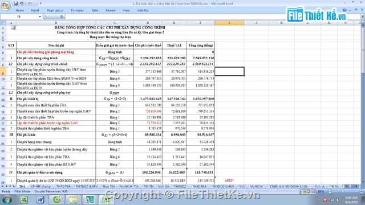Open the Office button menu
The image size is (365, 205).
[5, 6]
